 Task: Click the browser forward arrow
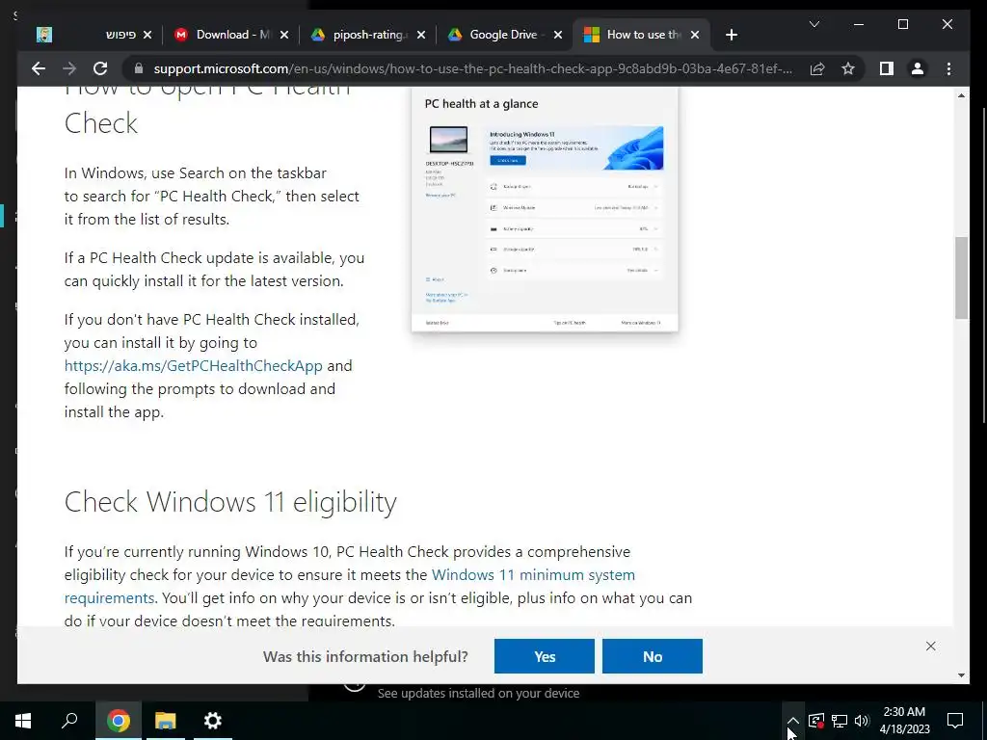(x=69, y=68)
